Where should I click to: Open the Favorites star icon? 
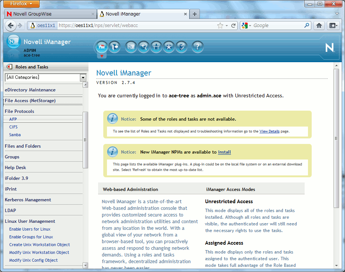click(169, 47)
